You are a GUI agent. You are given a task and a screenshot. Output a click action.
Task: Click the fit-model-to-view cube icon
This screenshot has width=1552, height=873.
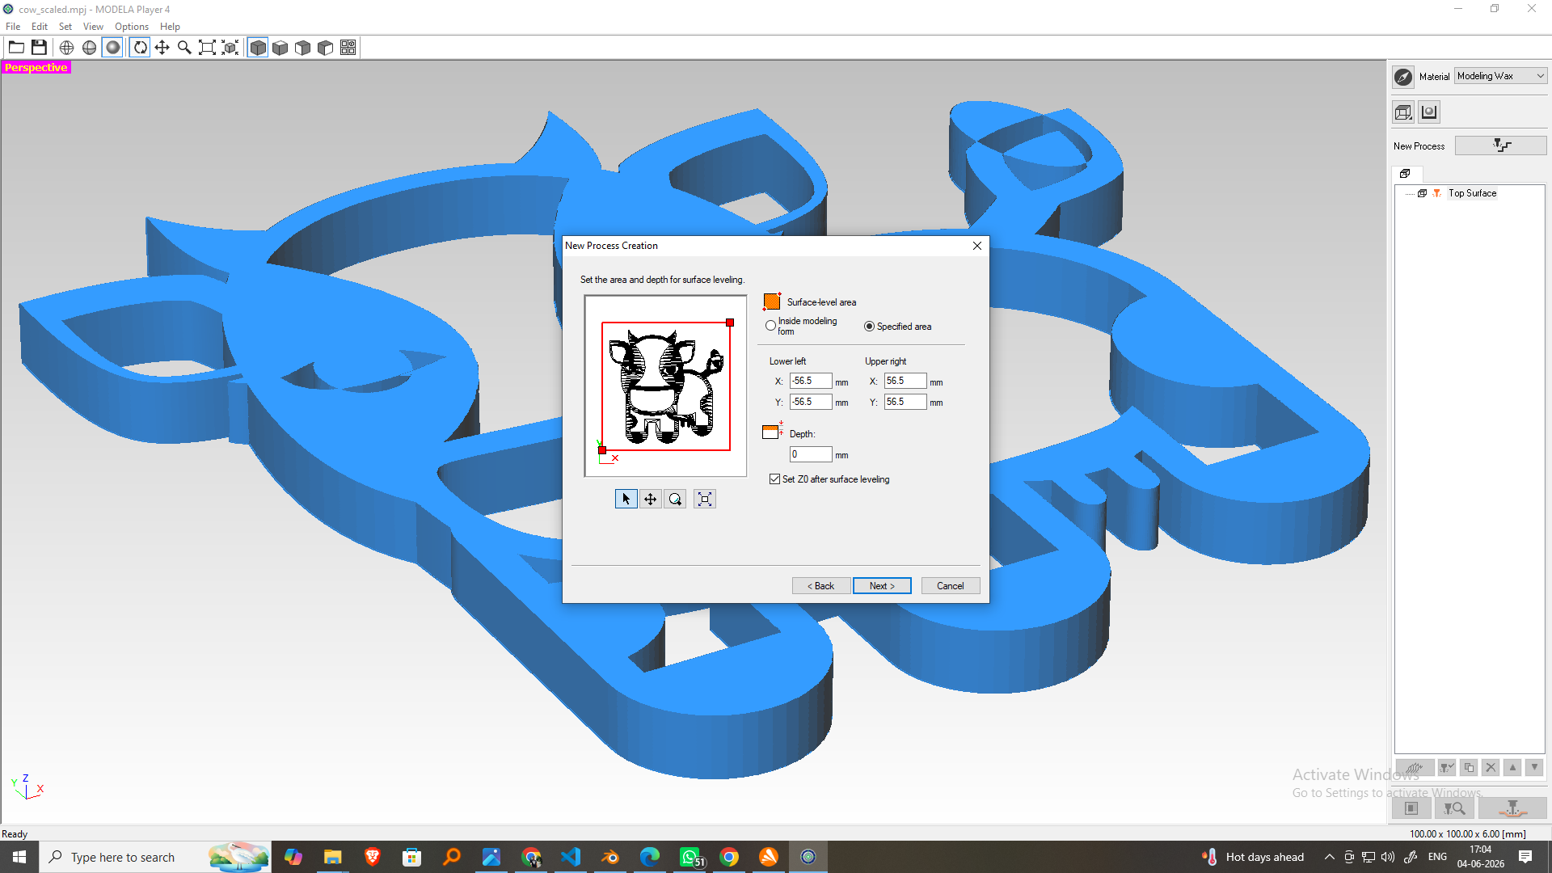coord(230,48)
